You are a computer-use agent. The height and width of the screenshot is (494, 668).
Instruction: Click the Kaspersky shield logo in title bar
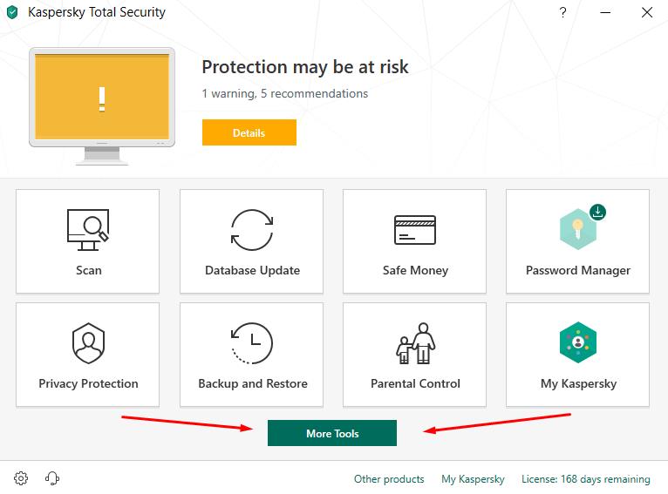tap(12, 12)
